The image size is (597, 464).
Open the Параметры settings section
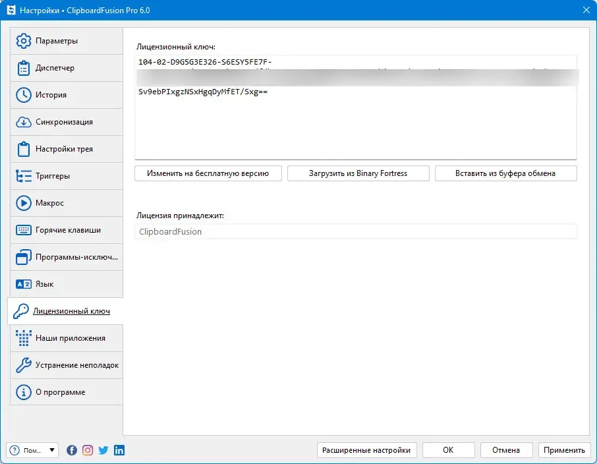67,41
